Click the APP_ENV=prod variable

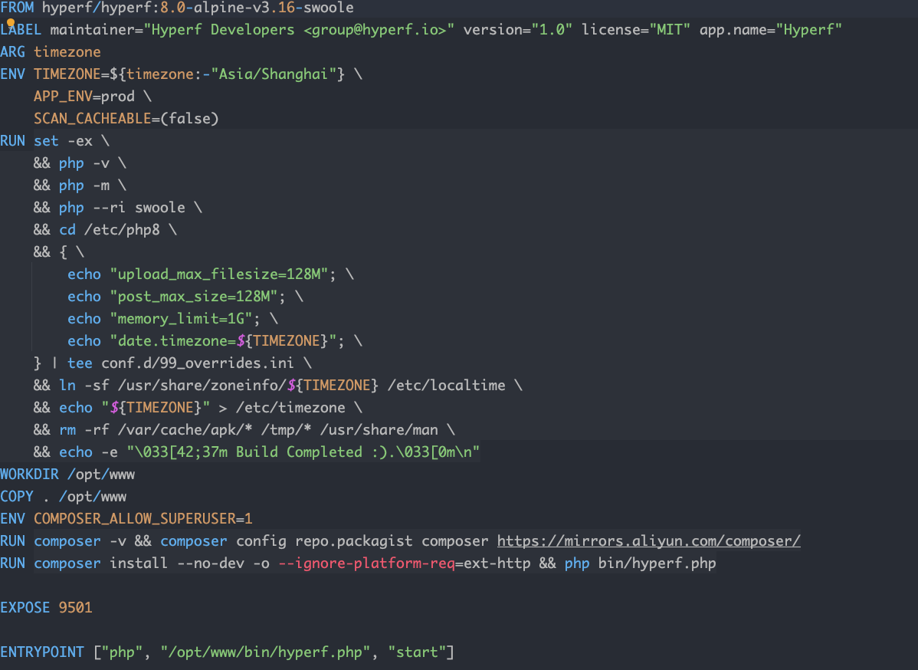click(84, 97)
